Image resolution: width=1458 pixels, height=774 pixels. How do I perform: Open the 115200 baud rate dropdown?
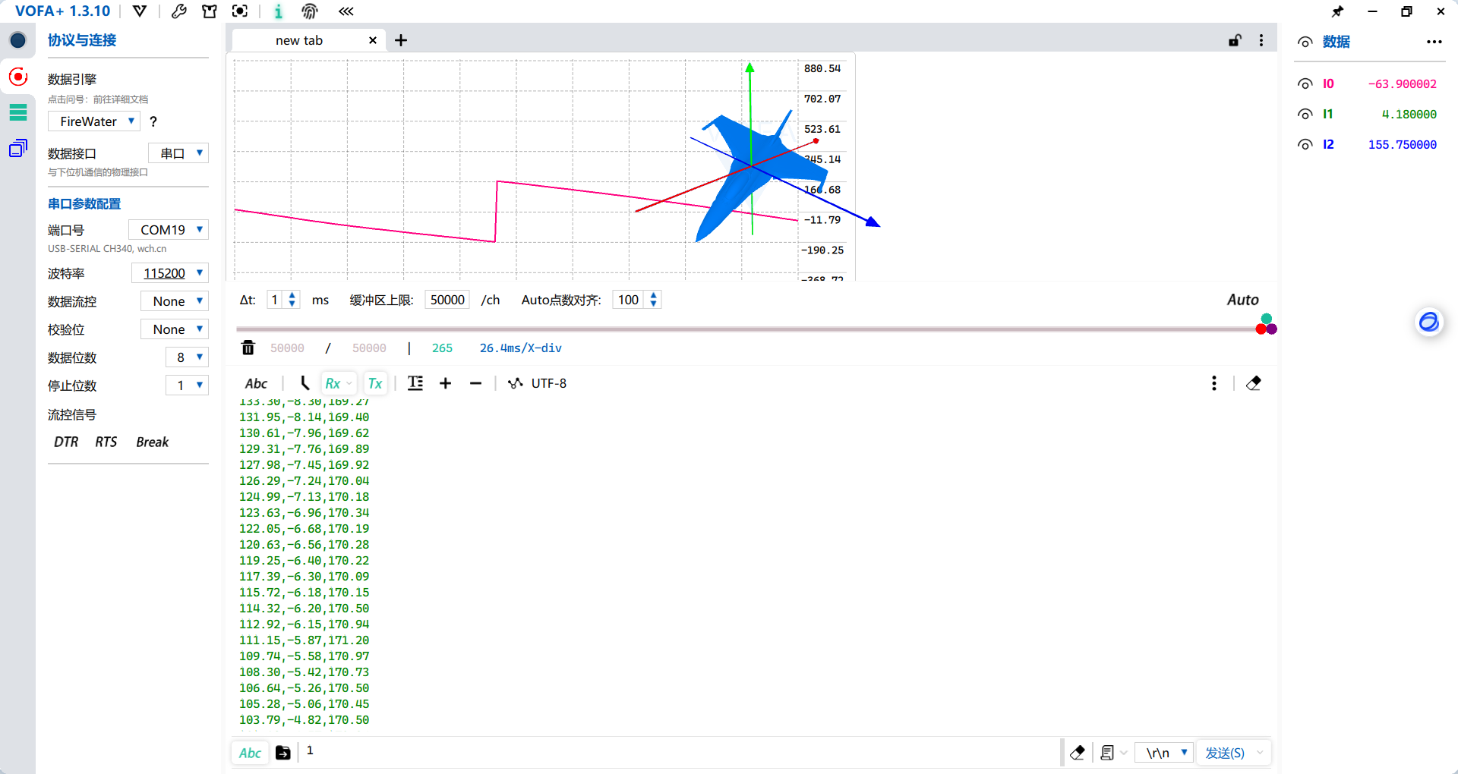[x=170, y=273]
